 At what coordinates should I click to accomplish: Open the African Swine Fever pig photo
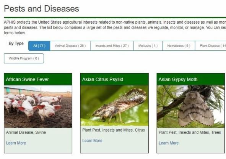point(38,106)
